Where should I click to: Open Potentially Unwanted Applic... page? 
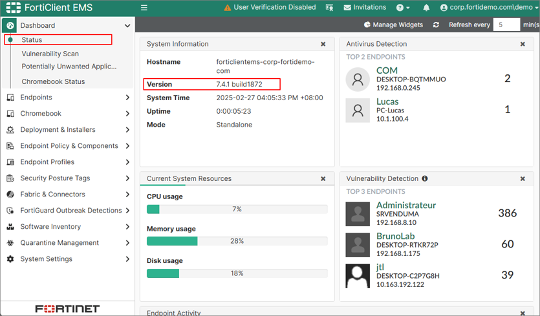click(69, 67)
